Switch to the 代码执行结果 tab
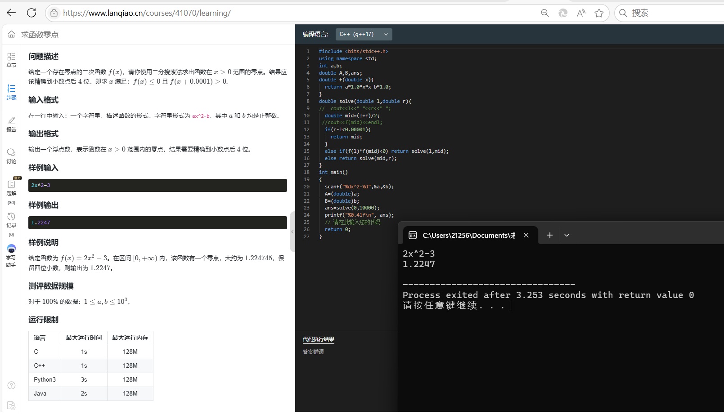Screen dimensions: 724x414 (x=318, y=339)
